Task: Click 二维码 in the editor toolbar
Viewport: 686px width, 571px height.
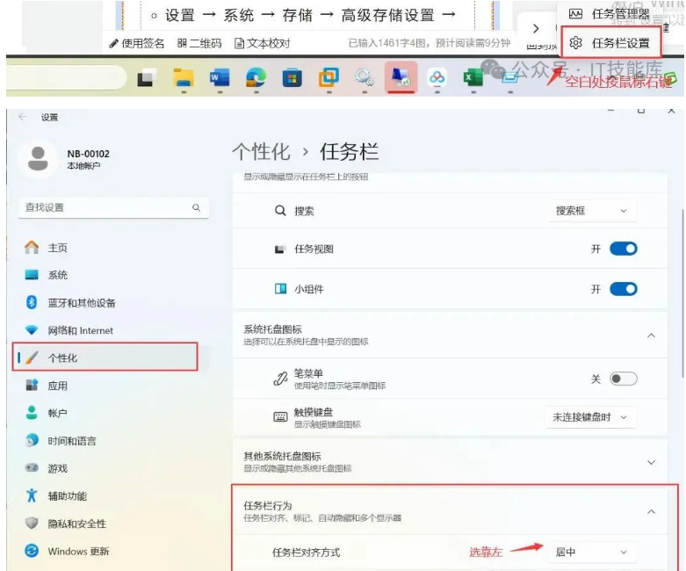Action: click(199, 43)
